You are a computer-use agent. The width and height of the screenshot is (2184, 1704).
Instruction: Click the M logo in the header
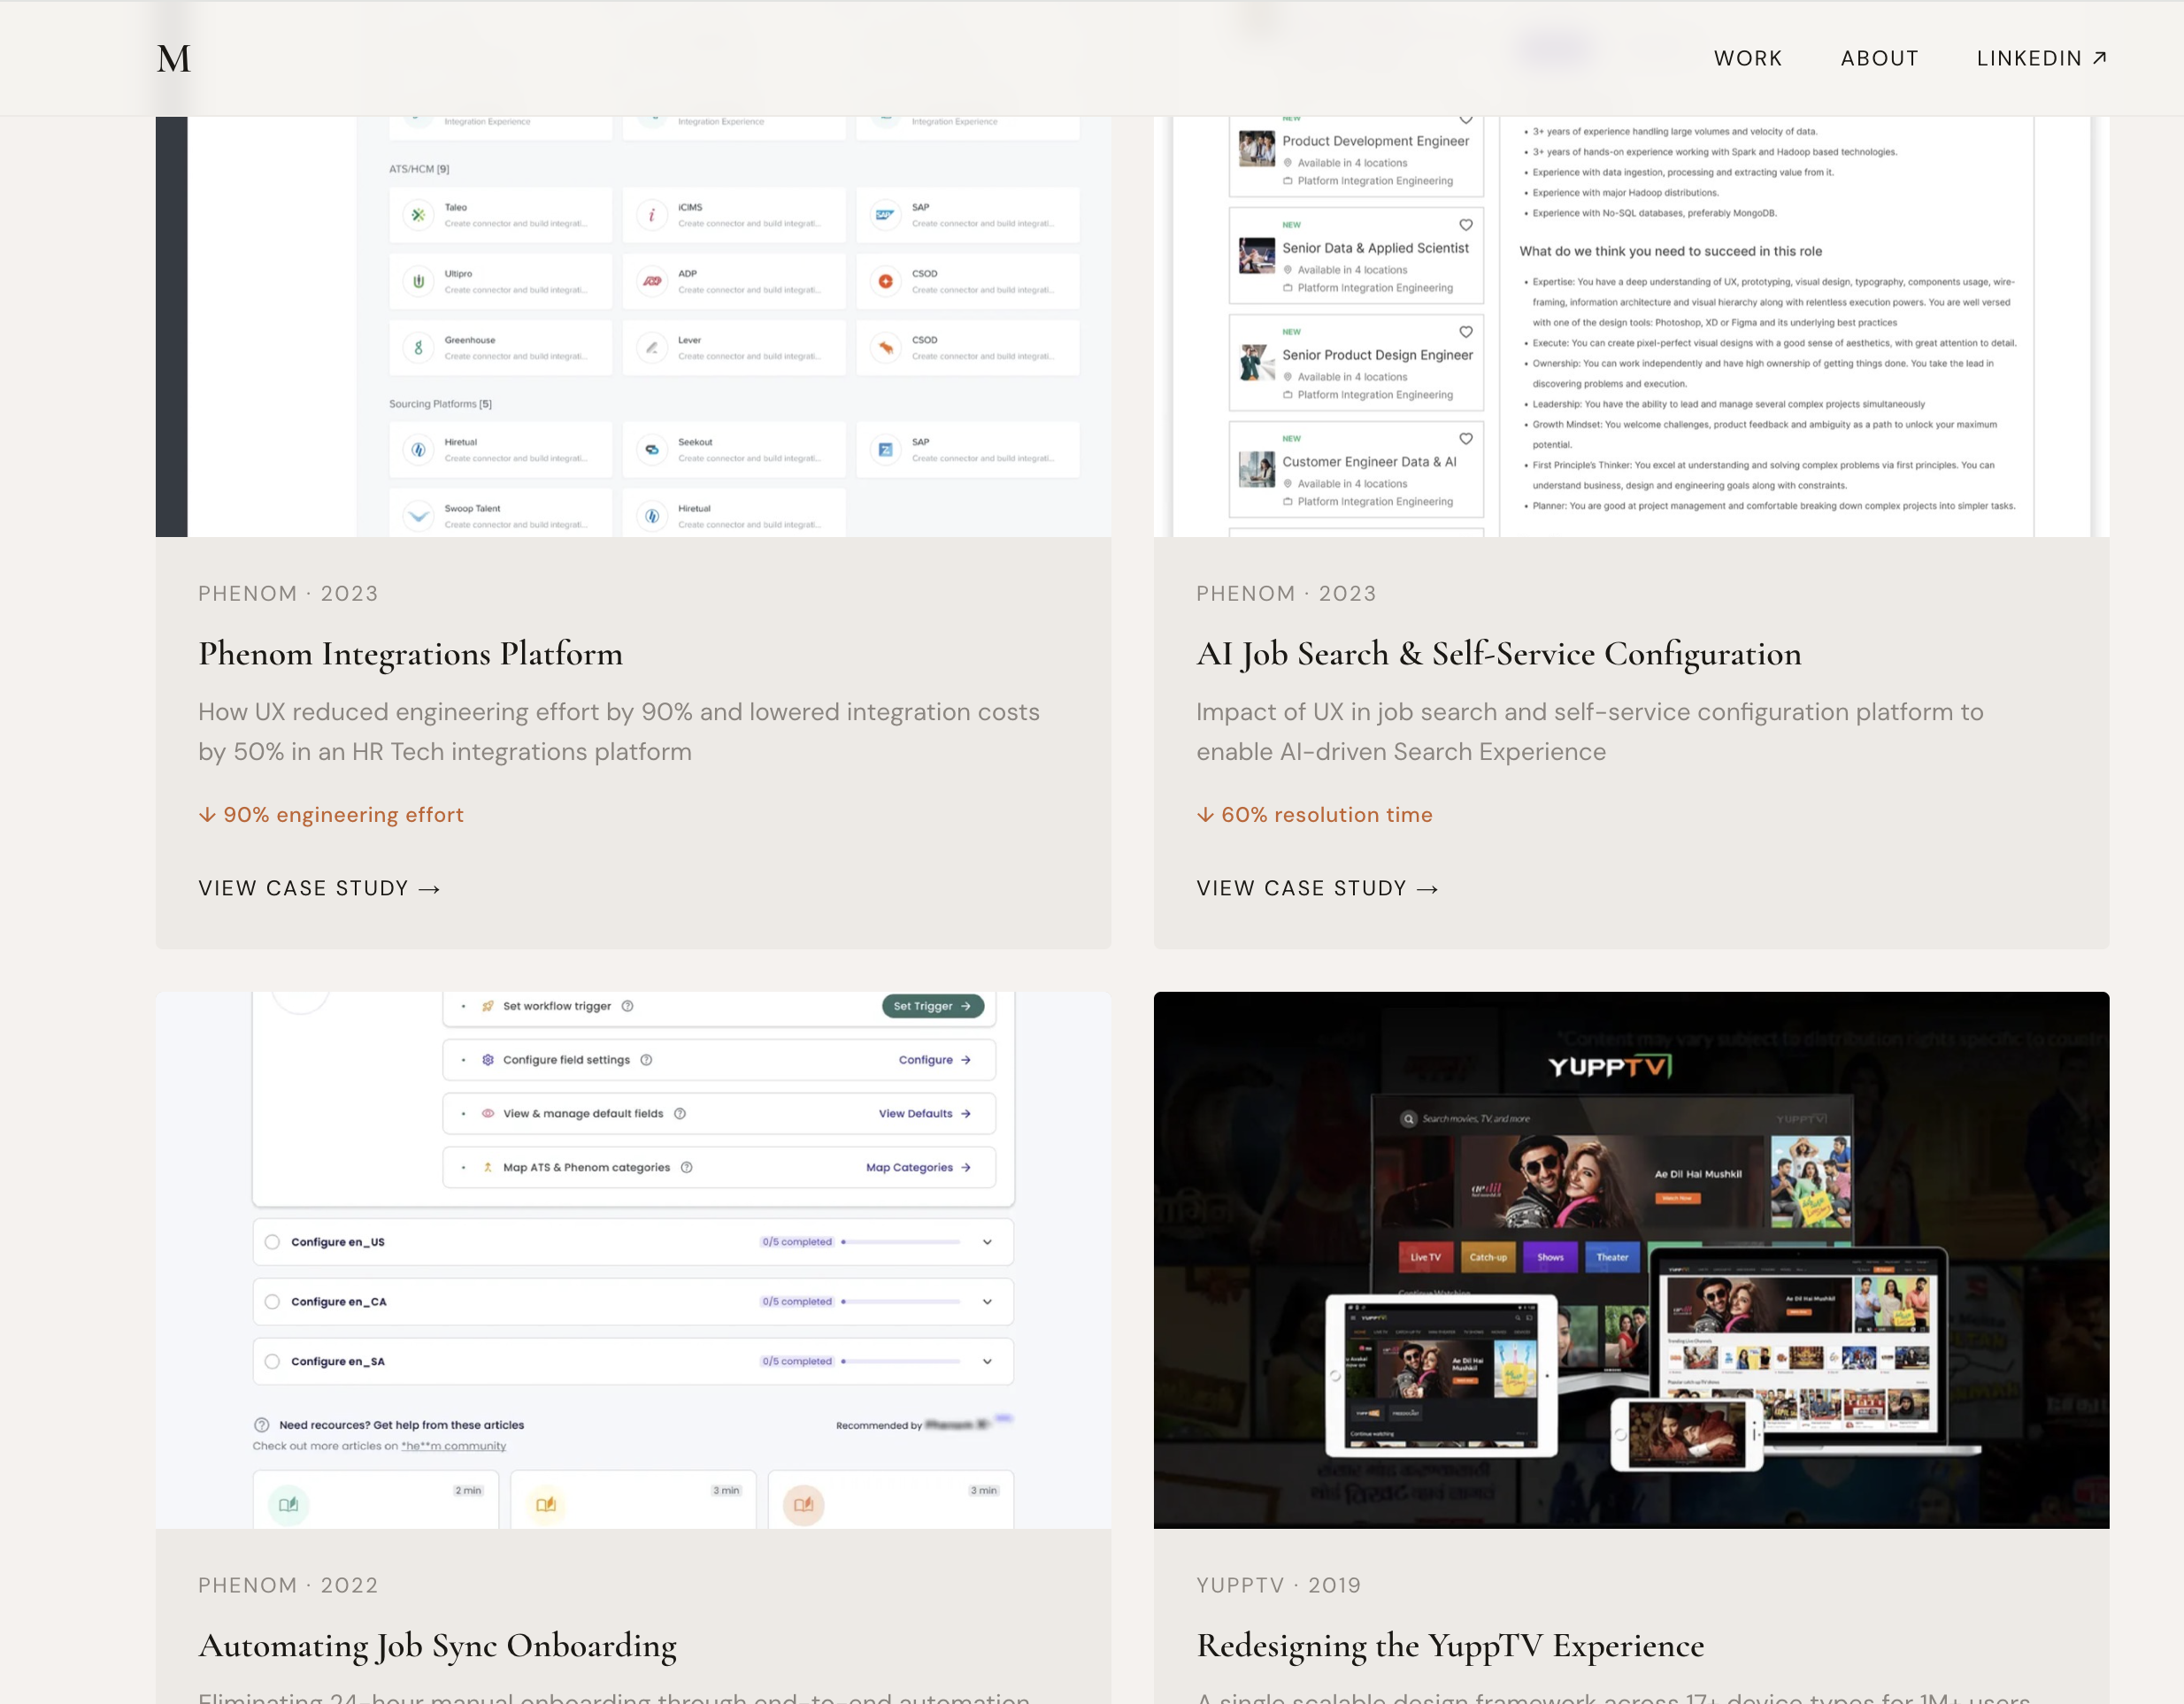point(174,59)
